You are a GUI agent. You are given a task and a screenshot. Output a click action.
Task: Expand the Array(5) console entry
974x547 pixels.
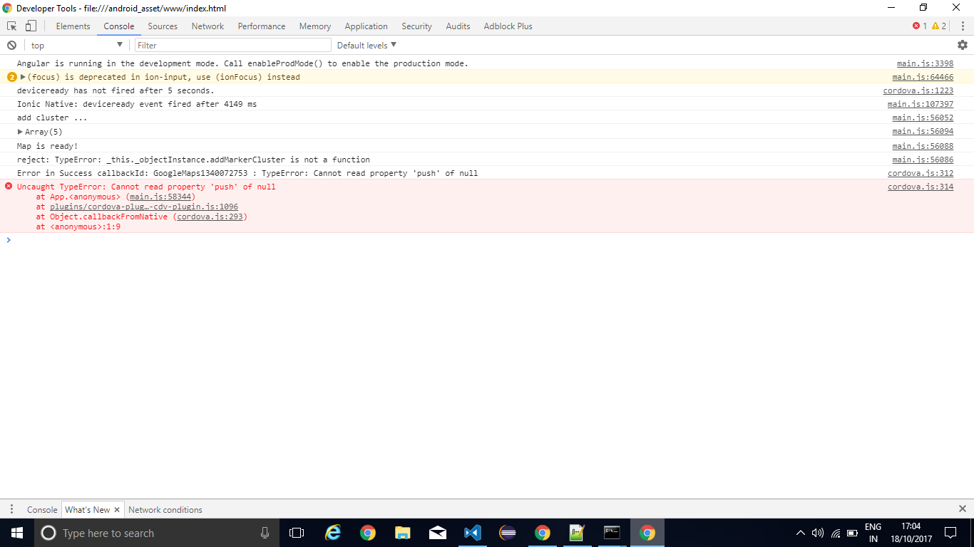[19, 132]
